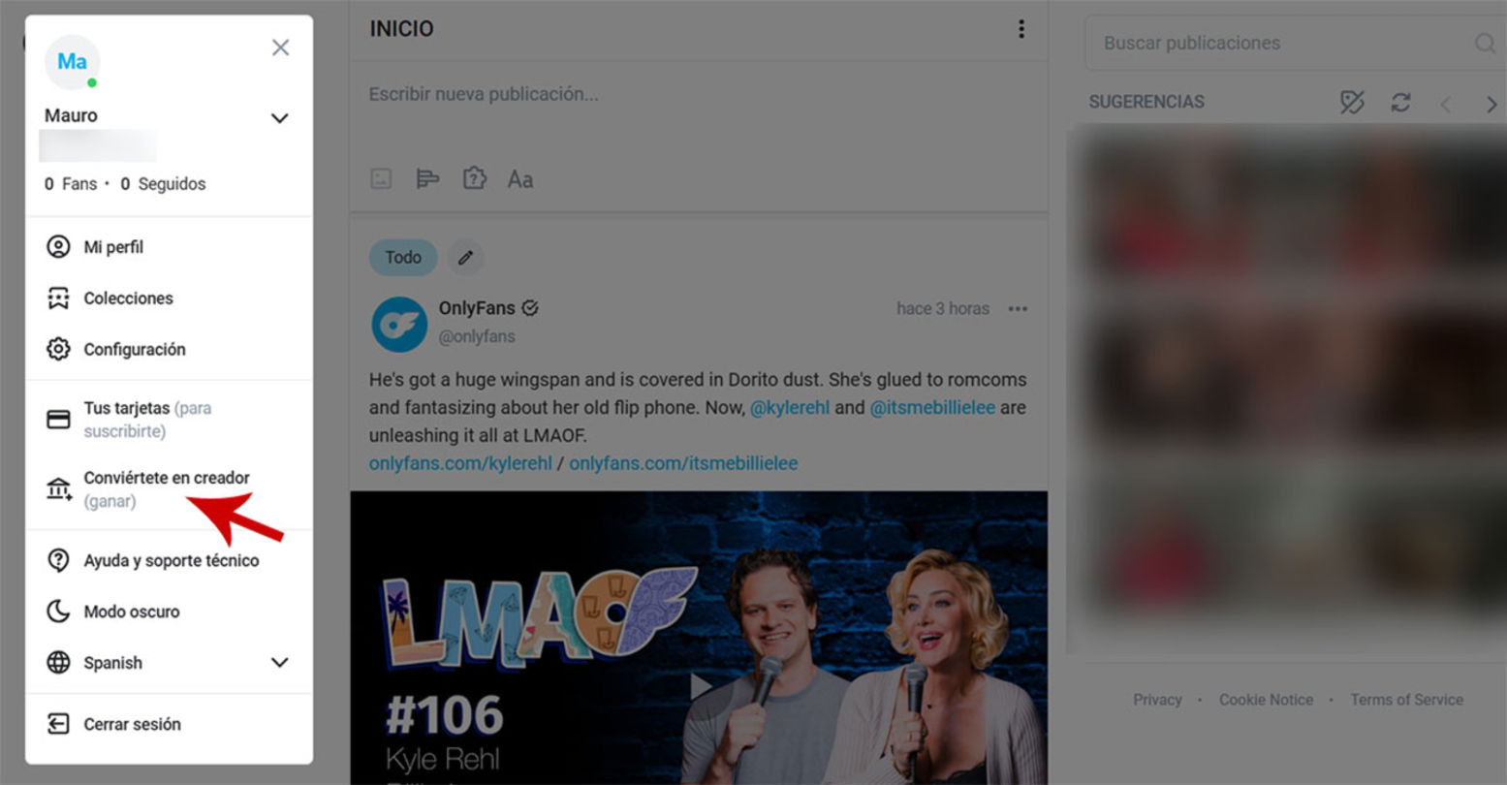The image size is (1507, 785).
Task: Click the hace 3 horas timestamp
Action: [x=943, y=309]
